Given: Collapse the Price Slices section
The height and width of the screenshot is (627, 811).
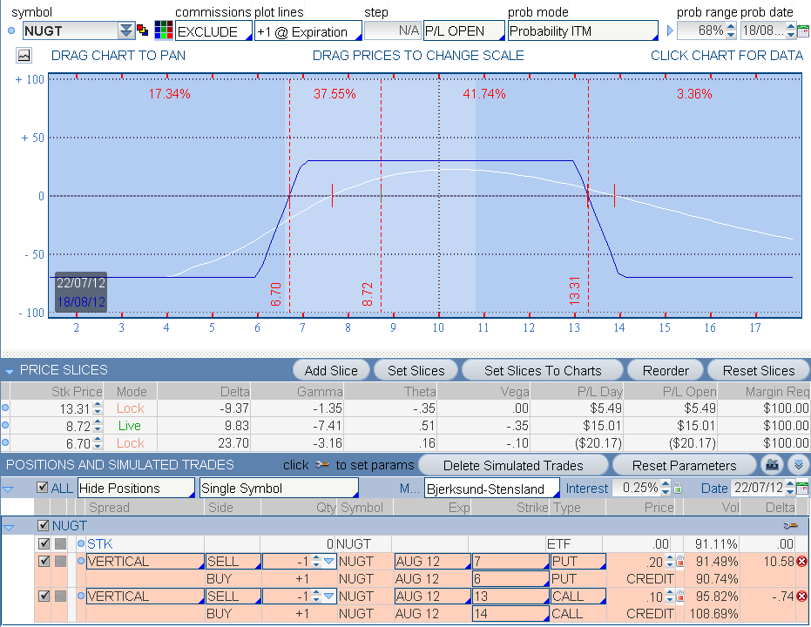Looking at the screenshot, I should point(10,371).
